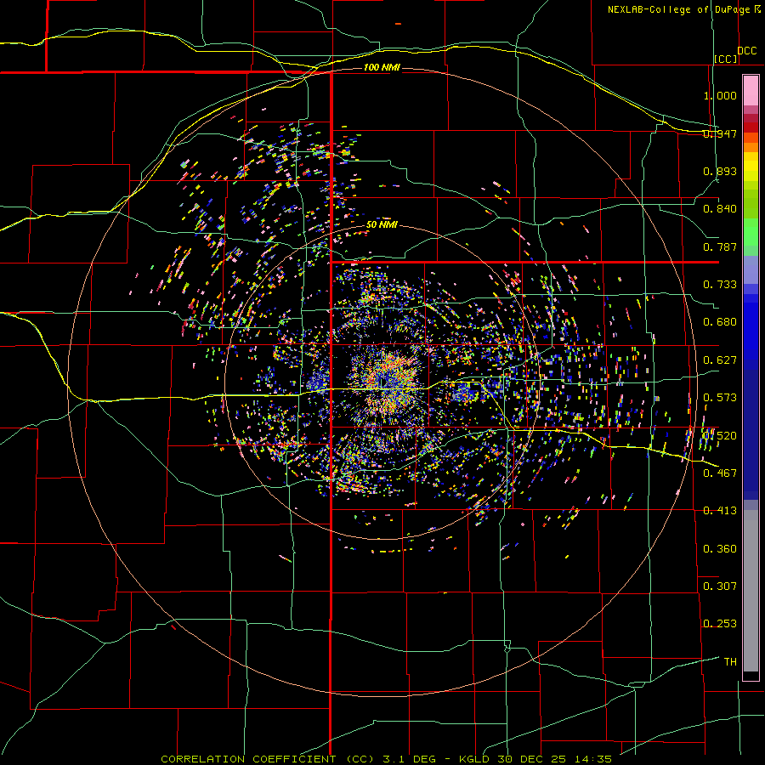
Task: Click the 0.840 legend value
Action: tap(720, 209)
